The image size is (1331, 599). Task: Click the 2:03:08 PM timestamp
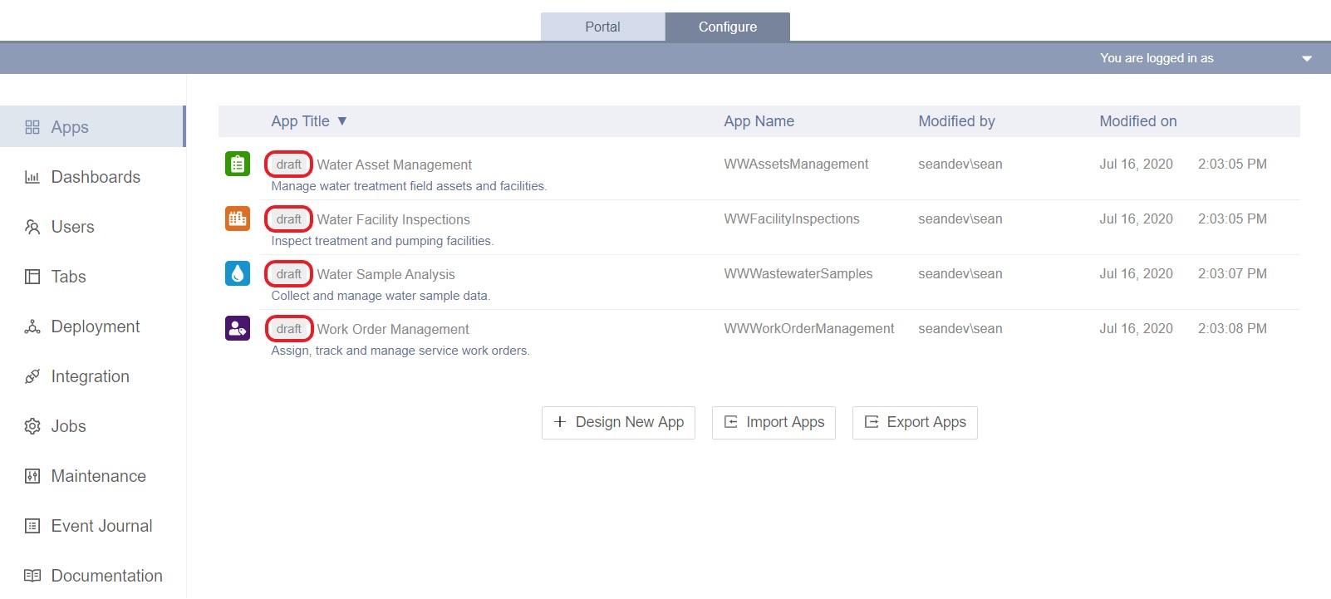(x=1232, y=328)
